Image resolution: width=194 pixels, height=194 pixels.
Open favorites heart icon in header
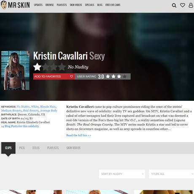pos(183,5)
